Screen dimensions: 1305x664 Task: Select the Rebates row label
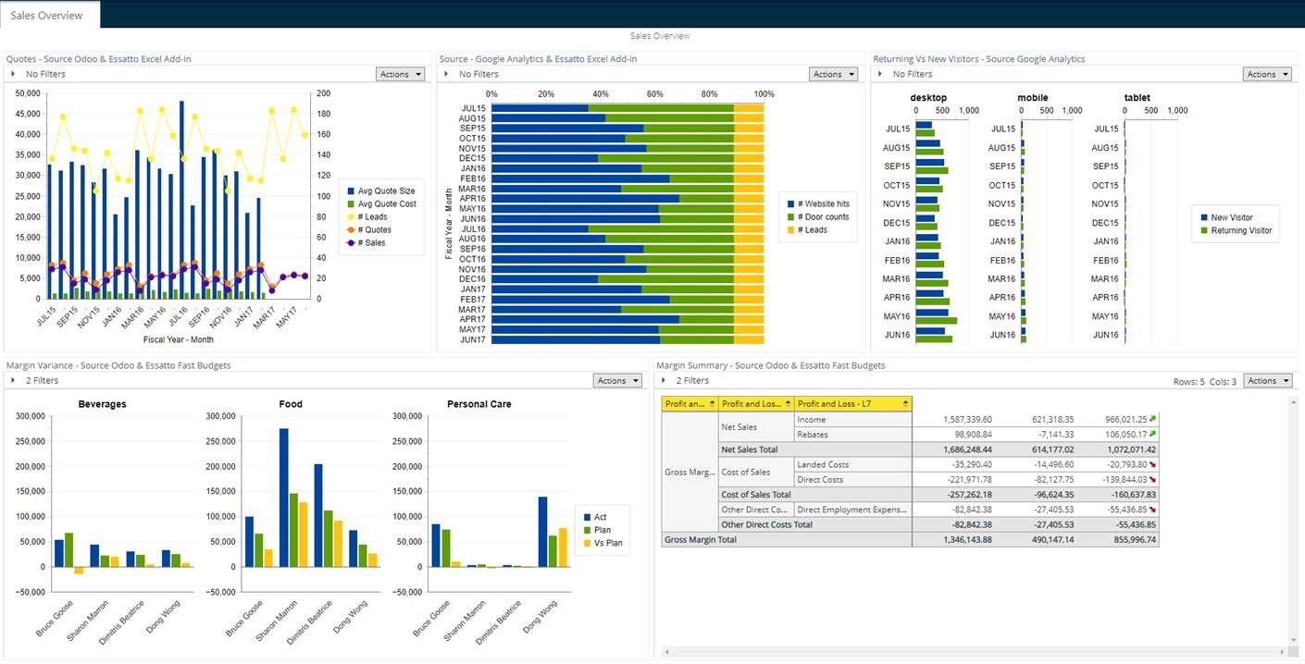853,434
